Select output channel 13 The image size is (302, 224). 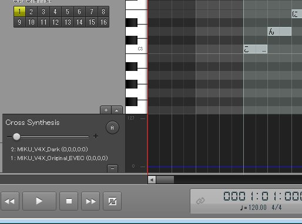tap(68, 22)
